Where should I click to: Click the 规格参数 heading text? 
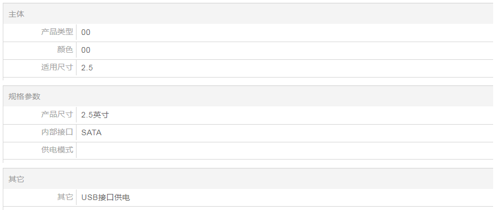[24, 96]
